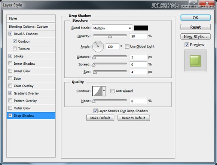Click the angle dial control
Viewport: 217px width, 165px height.
(x=98, y=46)
